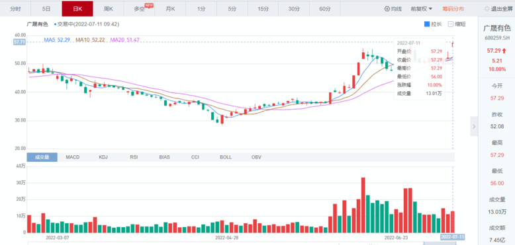This screenshot has height=245, width=515.
Task: Select the BOLL indicator
Action: point(226,157)
